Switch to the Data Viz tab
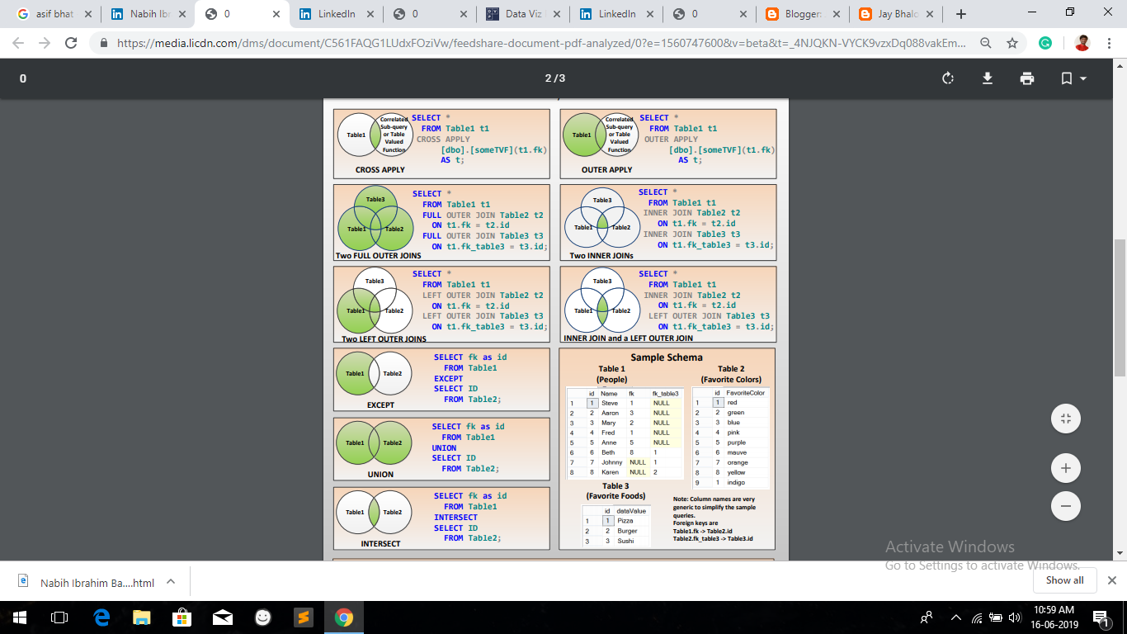Viewport: 1127px width, 634px height. coord(525,14)
